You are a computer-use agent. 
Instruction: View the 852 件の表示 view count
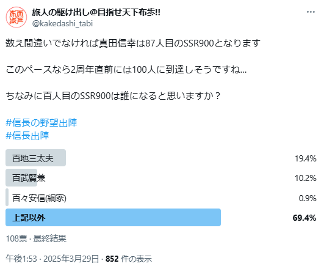(x=129, y=259)
